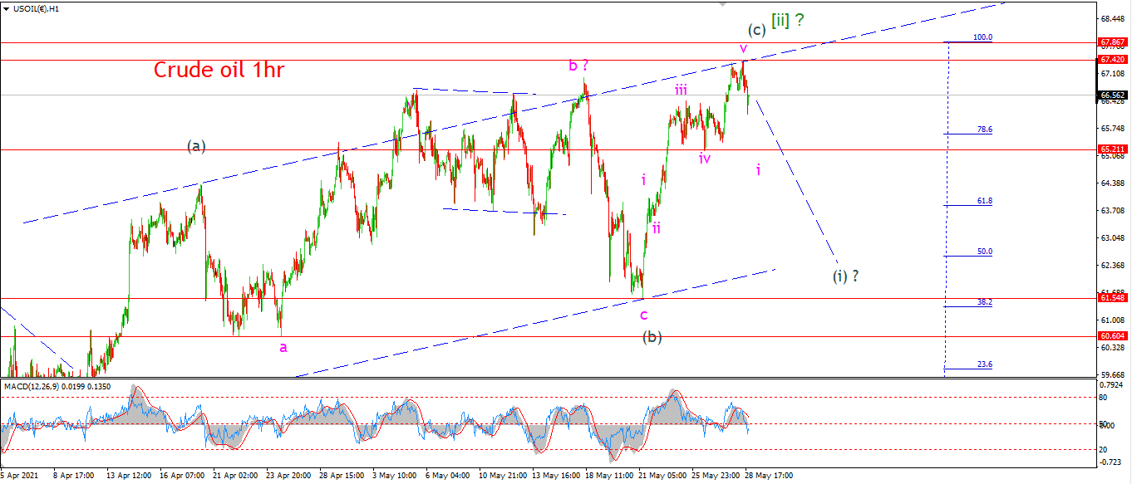Select the green '[ii] ?' wave label
The height and width of the screenshot is (484, 1132).
(x=787, y=21)
